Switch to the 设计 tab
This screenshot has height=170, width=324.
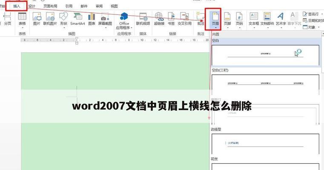32,6
